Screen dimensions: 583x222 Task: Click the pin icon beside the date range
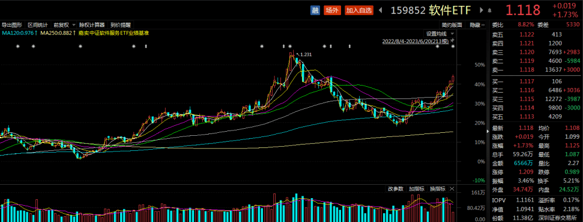click(x=452, y=40)
